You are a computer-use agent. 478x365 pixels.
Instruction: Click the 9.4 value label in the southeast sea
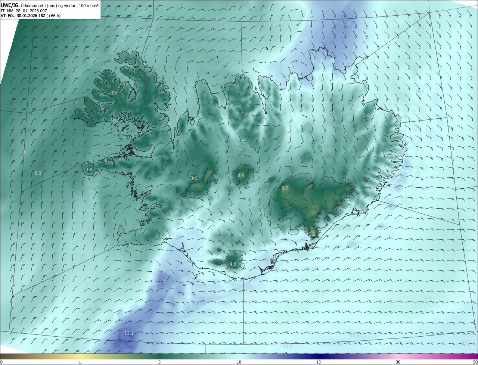[428, 298]
